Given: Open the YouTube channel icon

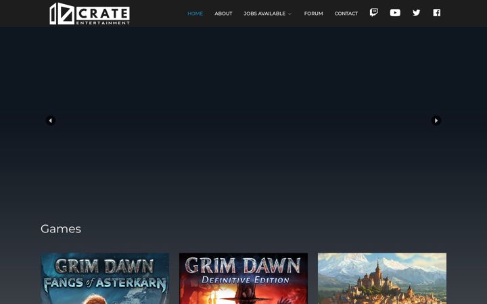Looking at the screenshot, I should click(x=395, y=13).
